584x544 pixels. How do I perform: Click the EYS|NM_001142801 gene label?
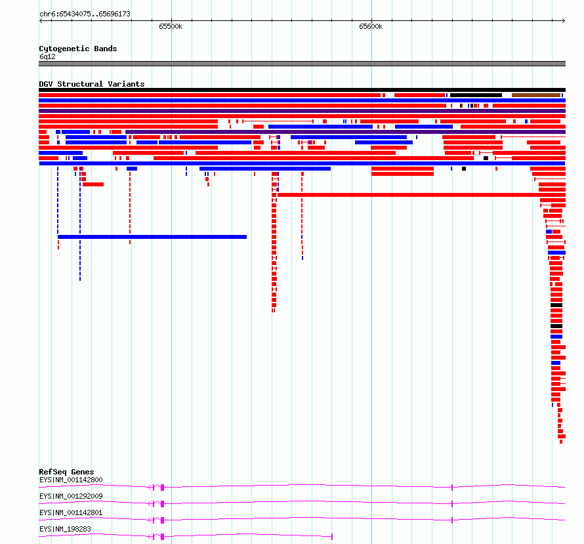[71, 513]
